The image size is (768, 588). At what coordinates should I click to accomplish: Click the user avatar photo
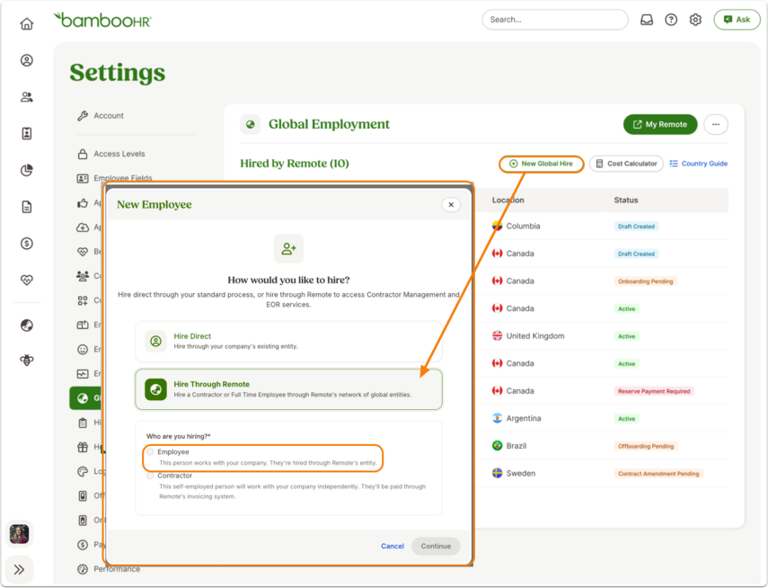(x=19, y=533)
